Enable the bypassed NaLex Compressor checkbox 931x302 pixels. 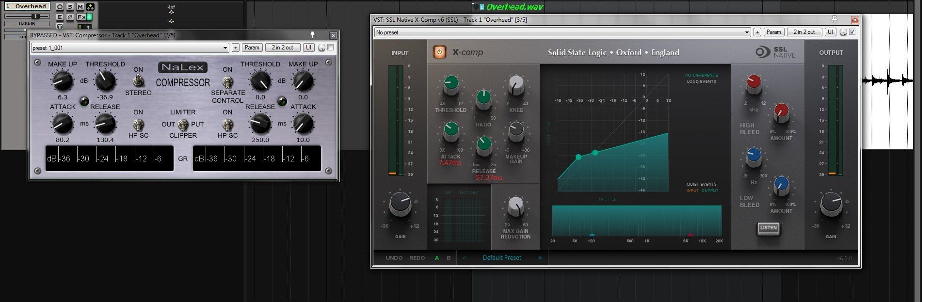coord(331,48)
